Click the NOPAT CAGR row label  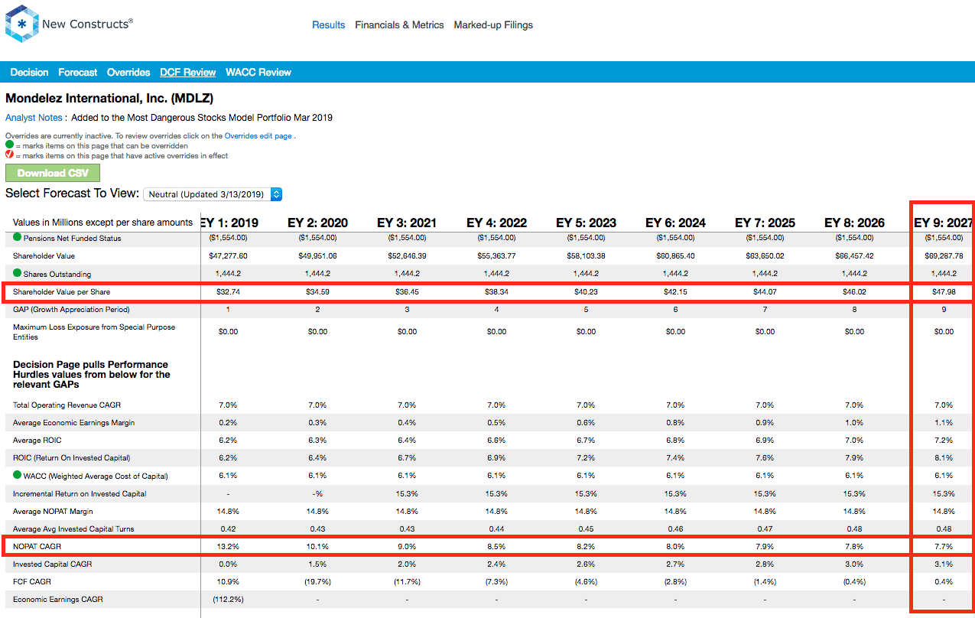37,546
